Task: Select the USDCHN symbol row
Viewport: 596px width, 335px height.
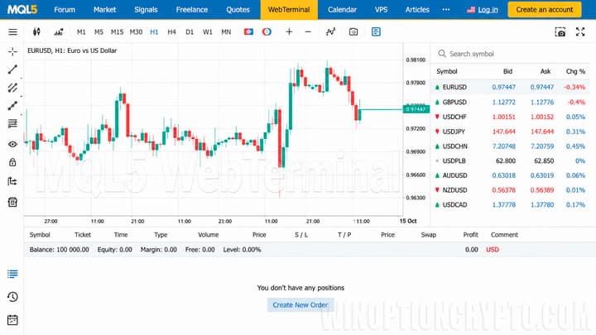Action: pos(511,146)
